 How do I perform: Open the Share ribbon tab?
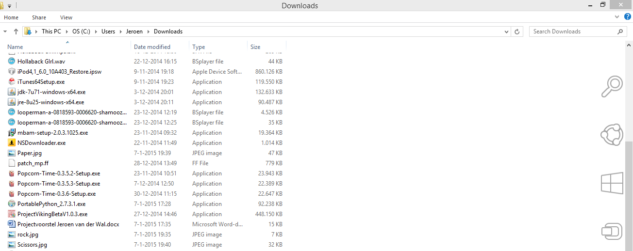(x=39, y=17)
